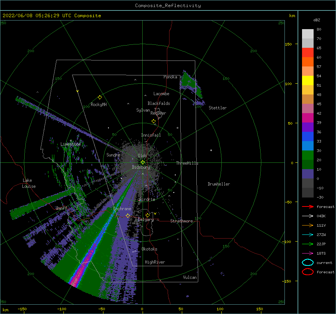Viewport: 336px width, 314px height.
Task: Click the red 'forecast' ellipse legend icon
Action: (308, 272)
